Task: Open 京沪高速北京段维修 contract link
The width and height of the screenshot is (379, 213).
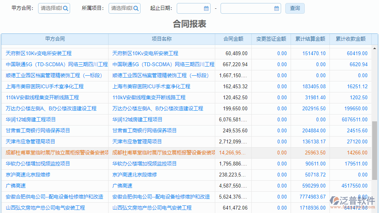Action: pos(28,175)
